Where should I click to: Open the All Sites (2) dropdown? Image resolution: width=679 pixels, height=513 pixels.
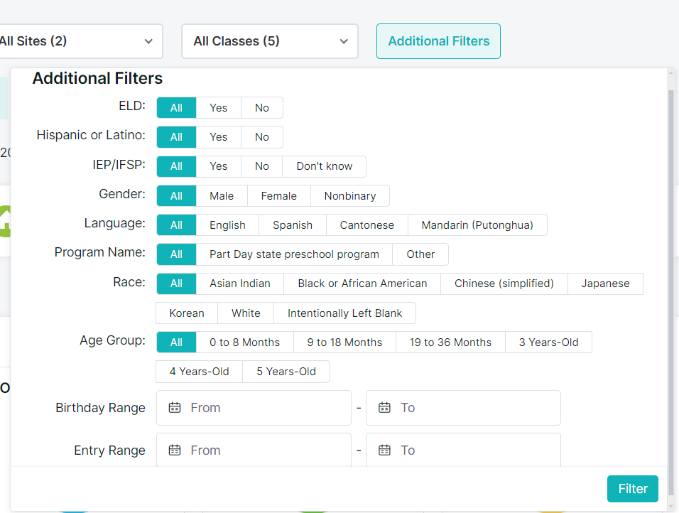[80, 41]
